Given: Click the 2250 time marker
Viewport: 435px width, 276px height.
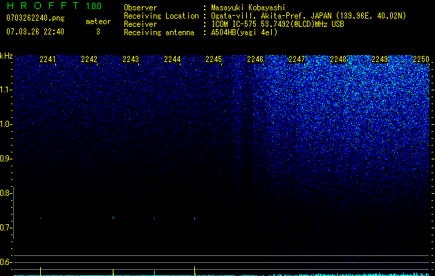Looking at the screenshot, I should 421,59.
